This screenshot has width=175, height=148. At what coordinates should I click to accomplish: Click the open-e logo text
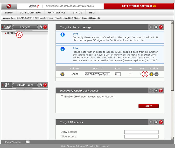pos(34,6)
